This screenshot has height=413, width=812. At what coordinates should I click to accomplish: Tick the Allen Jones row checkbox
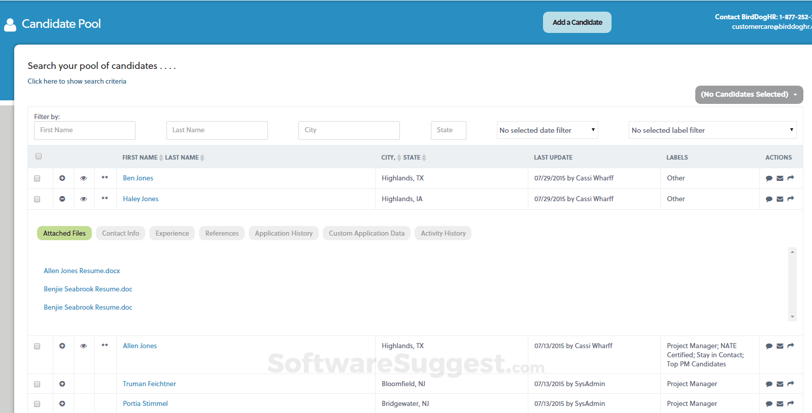pos(37,346)
